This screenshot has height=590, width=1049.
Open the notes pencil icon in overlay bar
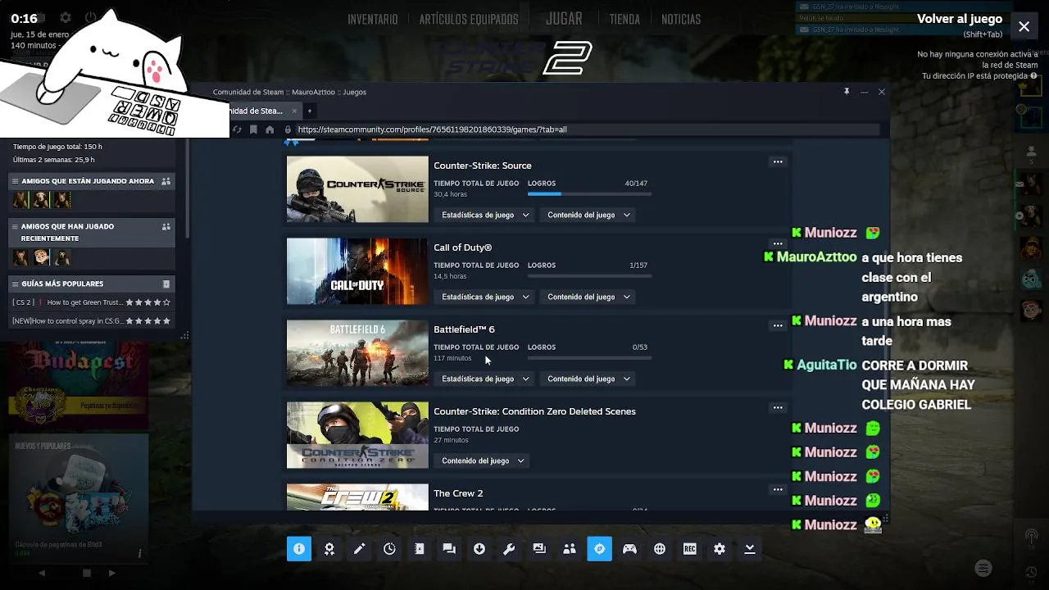pos(359,549)
